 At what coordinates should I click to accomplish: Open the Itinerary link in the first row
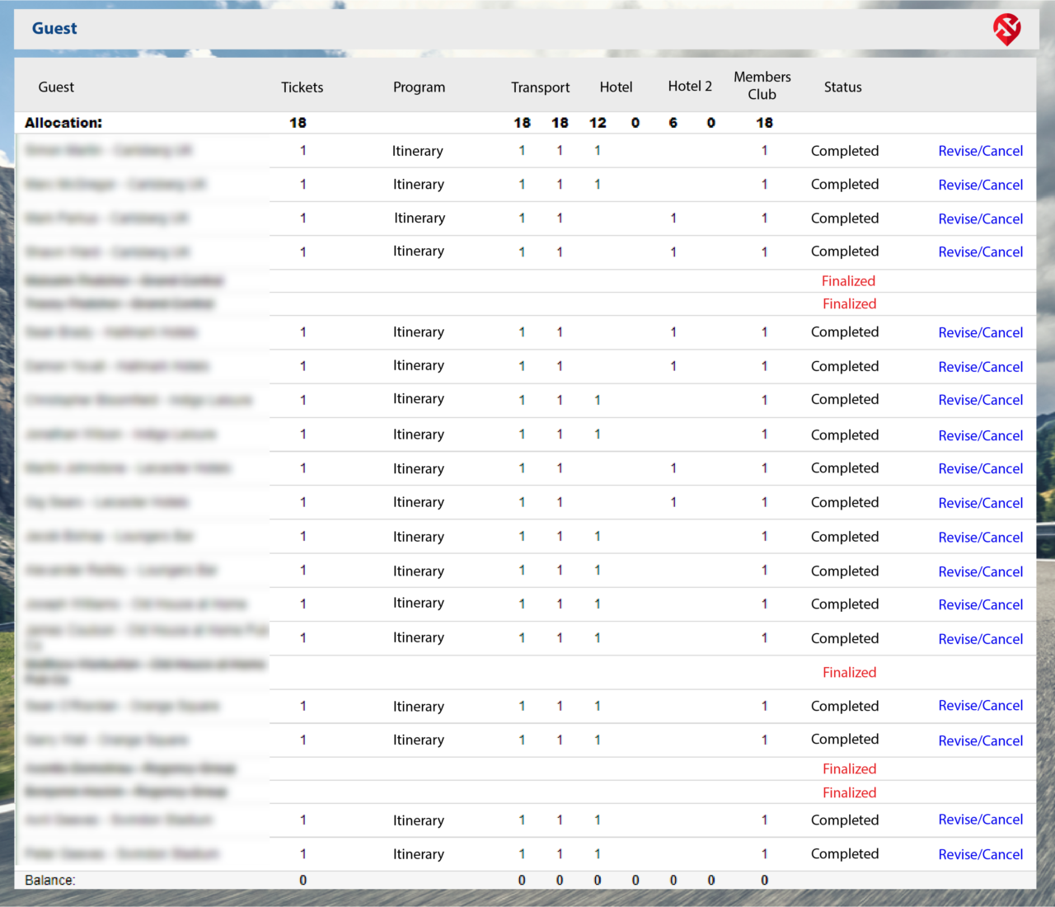[418, 151]
